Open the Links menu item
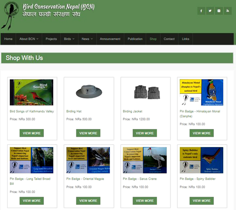This screenshot has height=210, width=236. pyautogui.click(x=185, y=39)
